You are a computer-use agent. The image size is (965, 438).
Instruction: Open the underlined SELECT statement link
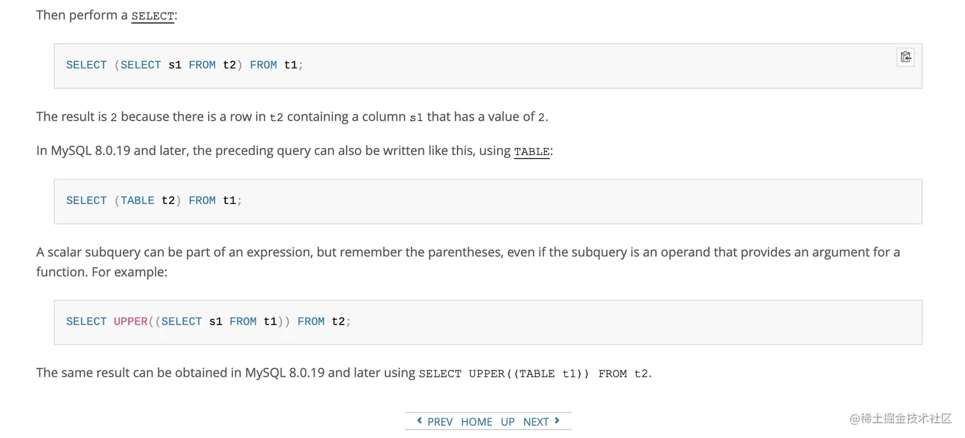click(153, 16)
